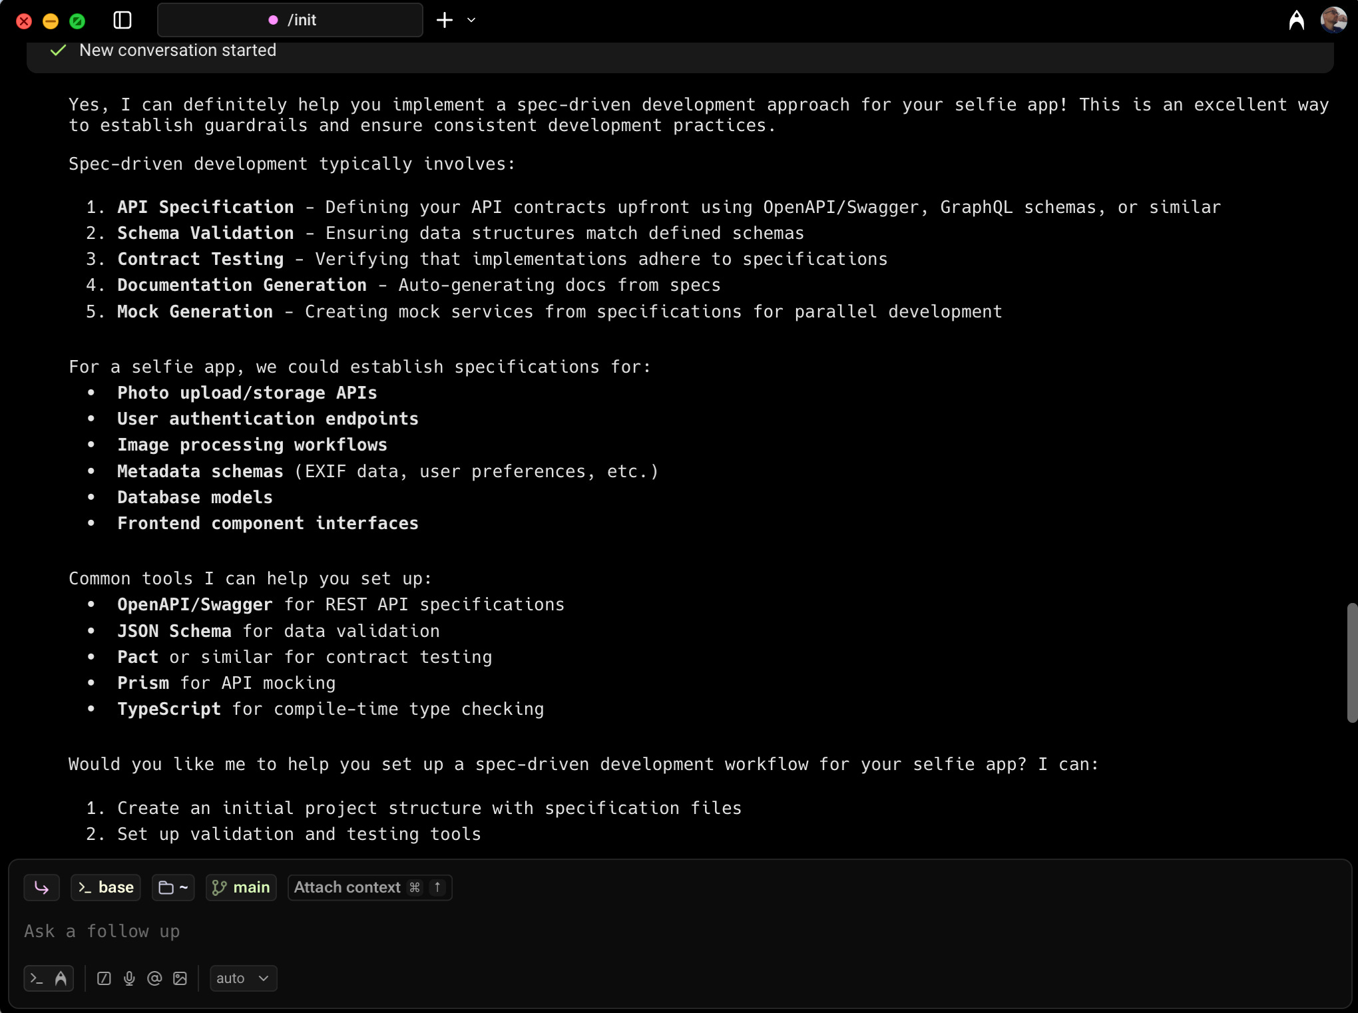Image resolution: width=1358 pixels, height=1013 pixels.
Task: Open the Warp AI logo menu top-right
Action: coord(1296,20)
